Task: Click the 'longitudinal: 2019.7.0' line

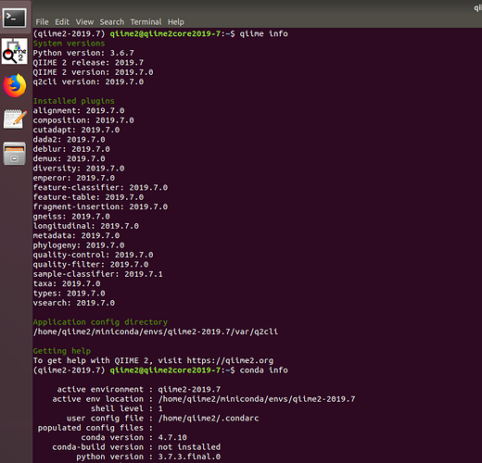Action: pos(86,226)
